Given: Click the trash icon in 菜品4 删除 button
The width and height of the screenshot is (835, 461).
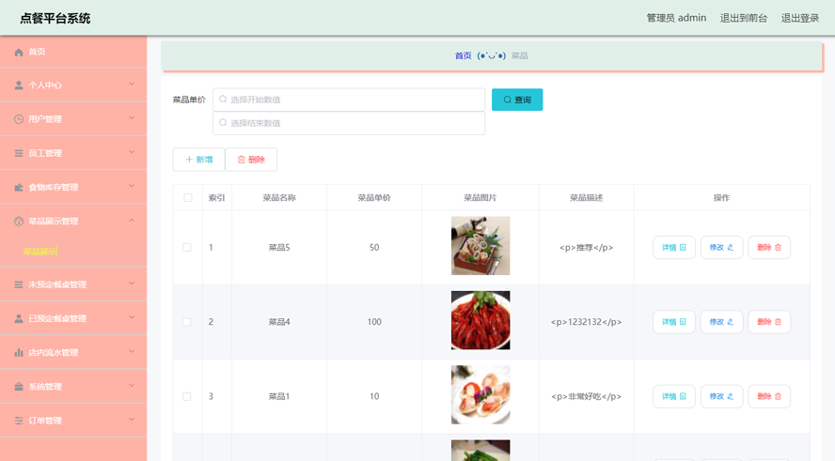Looking at the screenshot, I should 778,322.
